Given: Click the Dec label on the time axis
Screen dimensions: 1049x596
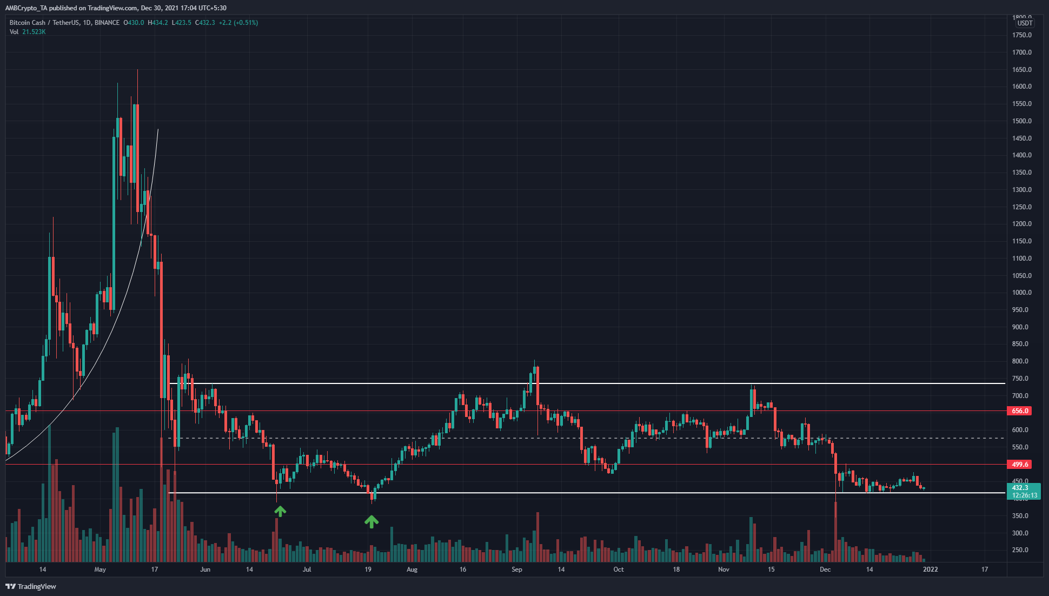Looking at the screenshot, I should 825,569.
